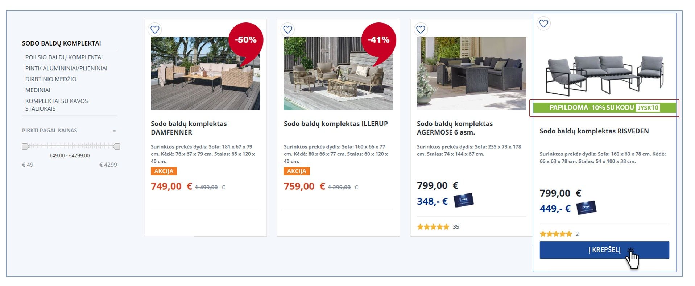Collapse the Pirkti pagal kainas filter
The height and width of the screenshot is (286, 695).
click(x=114, y=131)
